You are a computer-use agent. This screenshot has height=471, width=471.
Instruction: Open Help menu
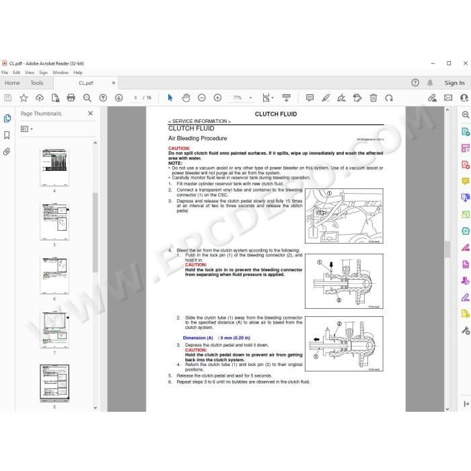(78, 73)
